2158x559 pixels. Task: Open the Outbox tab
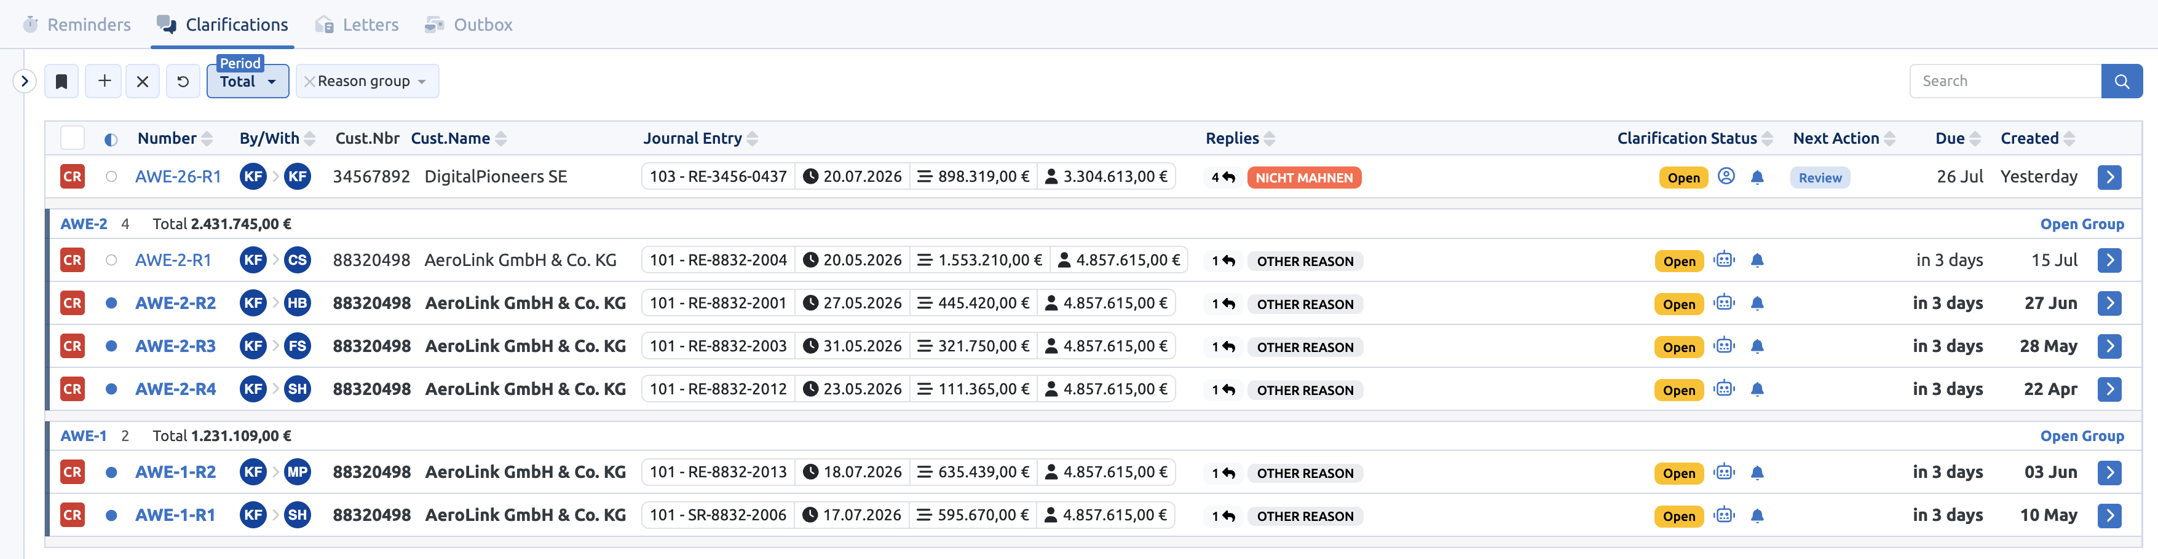[469, 25]
